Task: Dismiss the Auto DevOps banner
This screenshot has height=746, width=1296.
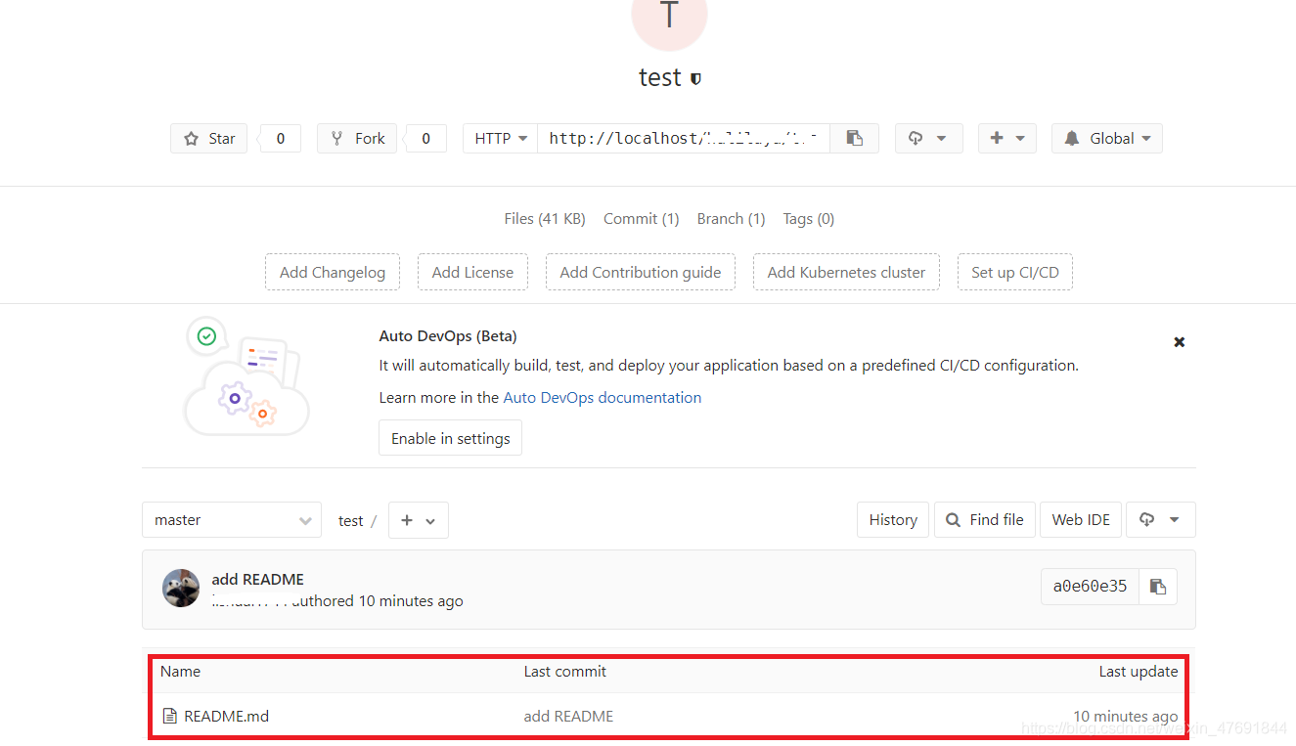Action: 1180,342
